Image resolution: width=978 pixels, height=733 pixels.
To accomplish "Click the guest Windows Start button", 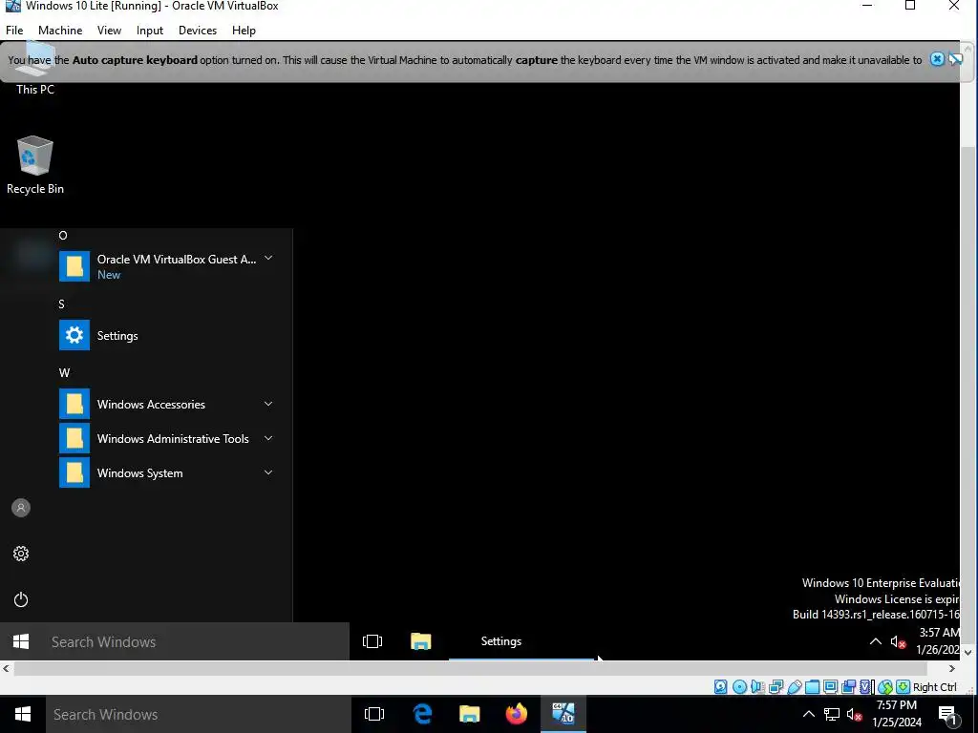I will click(x=21, y=641).
